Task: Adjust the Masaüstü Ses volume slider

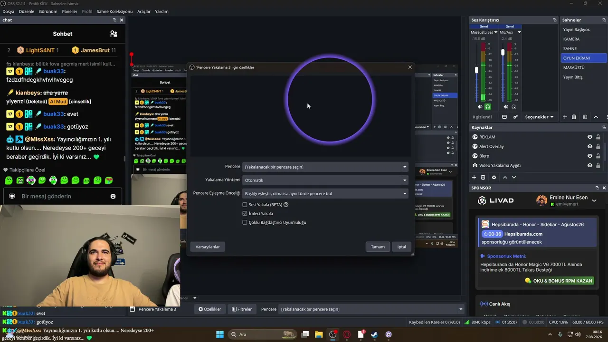Action: pyautogui.click(x=476, y=70)
